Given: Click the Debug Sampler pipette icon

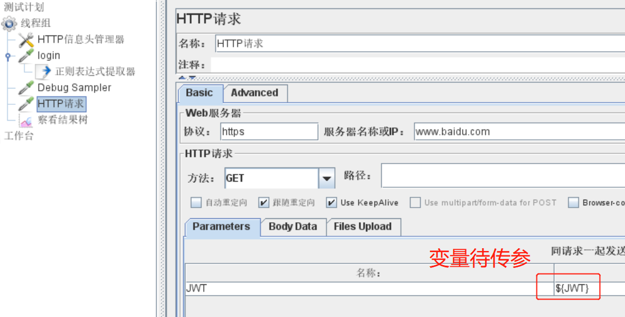Looking at the screenshot, I should click(x=26, y=88).
